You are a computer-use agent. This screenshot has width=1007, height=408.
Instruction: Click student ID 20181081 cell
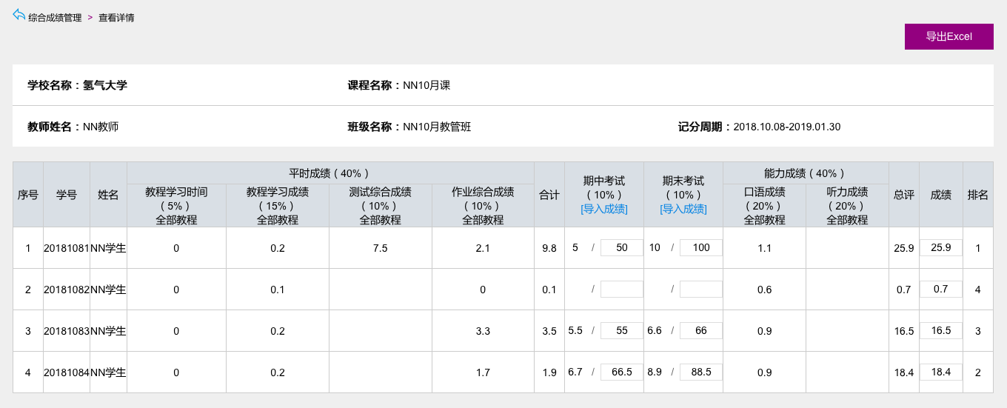tap(67, 248)
